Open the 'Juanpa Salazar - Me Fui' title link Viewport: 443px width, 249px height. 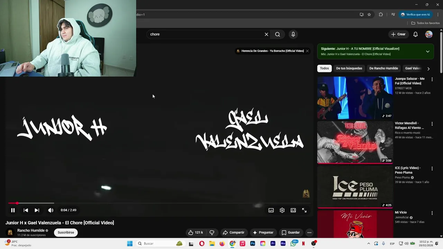[x=410, y=81]
